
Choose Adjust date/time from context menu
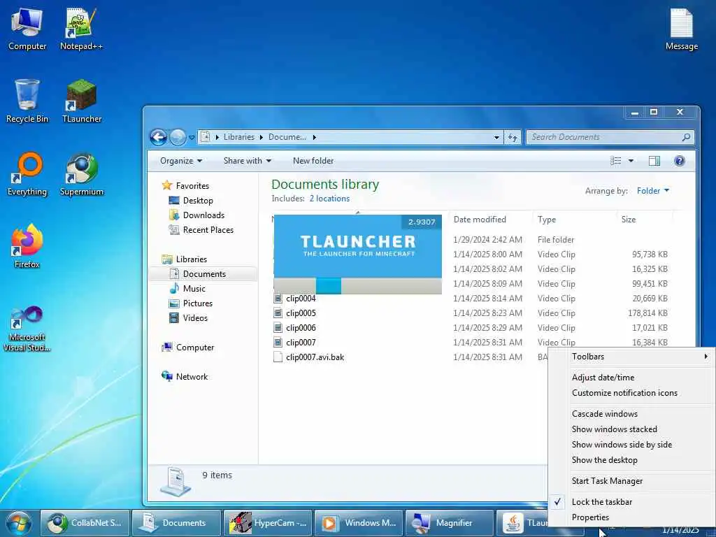click(631, 378)
